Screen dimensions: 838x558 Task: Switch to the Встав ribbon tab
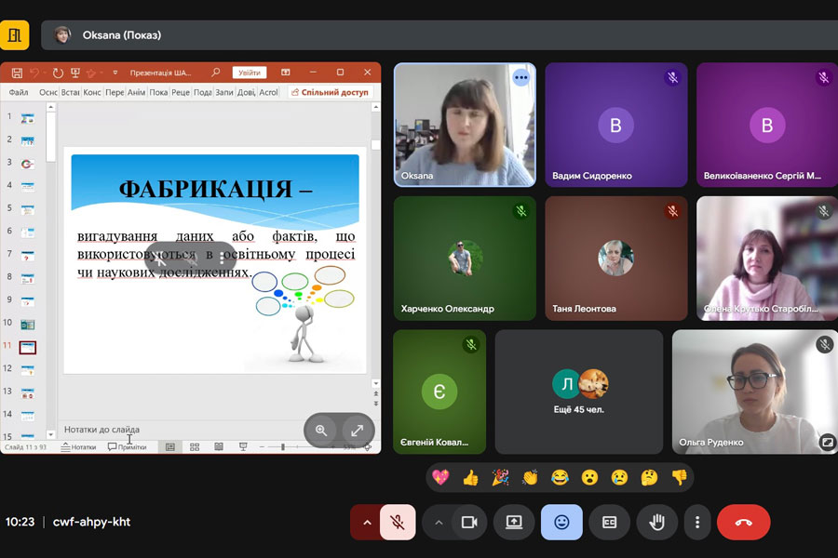tap(70, 92)
